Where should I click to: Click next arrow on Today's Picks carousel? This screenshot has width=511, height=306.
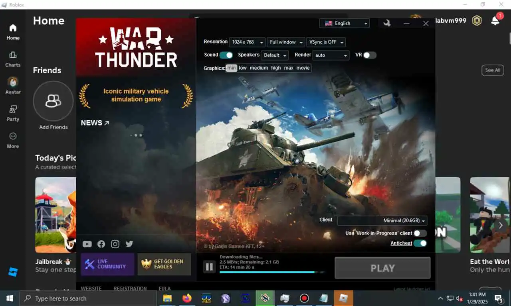pyautogui.click(x=500, y=225)
